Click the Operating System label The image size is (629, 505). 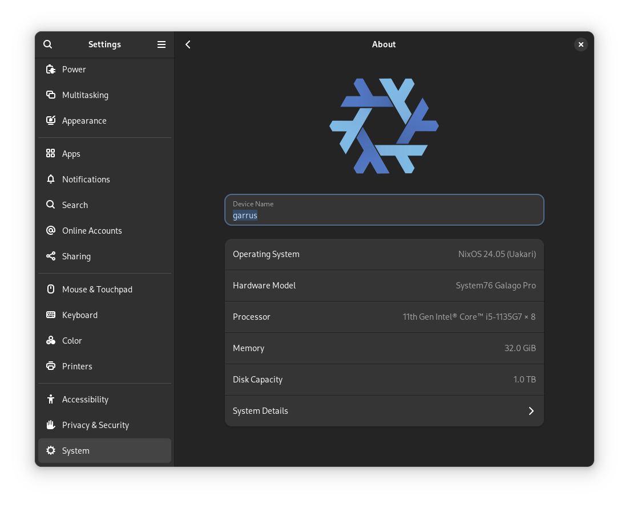pos(266,254)
